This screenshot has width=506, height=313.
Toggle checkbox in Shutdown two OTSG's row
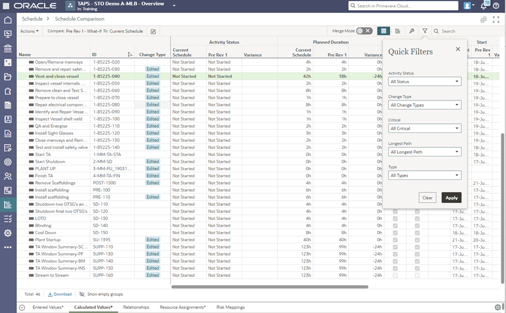click(x=396, y=204)
